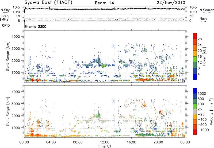
Task: Select the '04:00' time axis label
Action: click(x=51, y=142)
